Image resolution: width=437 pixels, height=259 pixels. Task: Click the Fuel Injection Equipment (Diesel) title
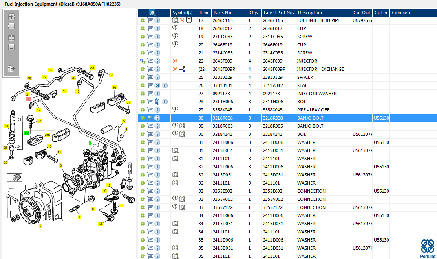point(62,4)
